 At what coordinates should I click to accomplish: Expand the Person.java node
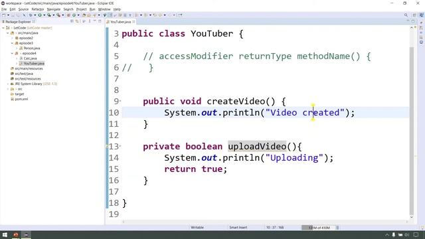point(17,48)
